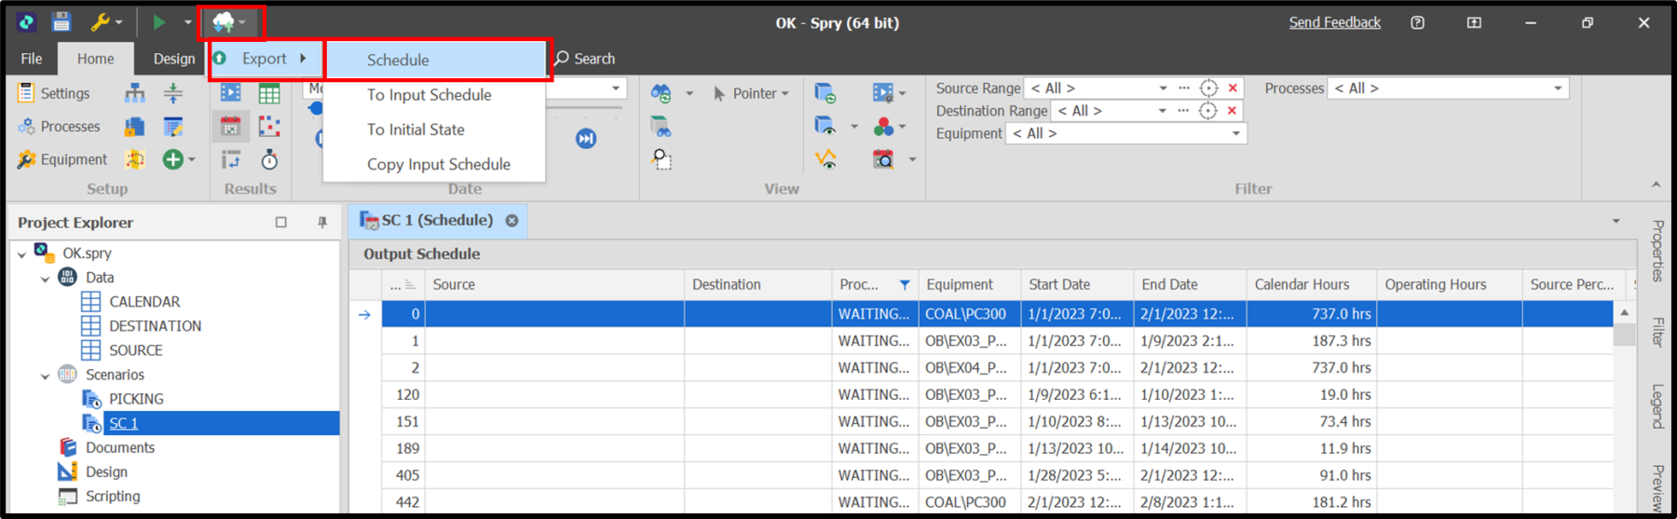This screenshot has width=1677, height=519.
Task: Click the cube with binoculars icon
Action: pos(661,127)
